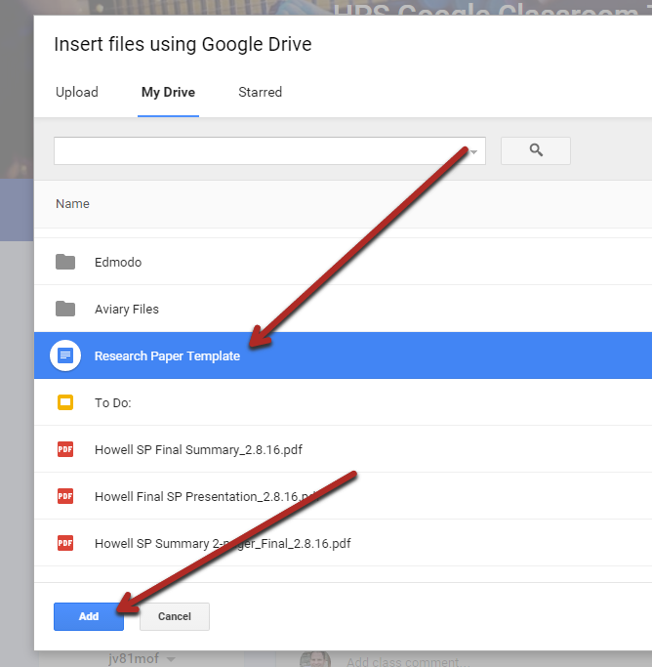Viewport: 652px width, 667px height.
Task: Click the Cancel button
Action: tap(175, 616)
